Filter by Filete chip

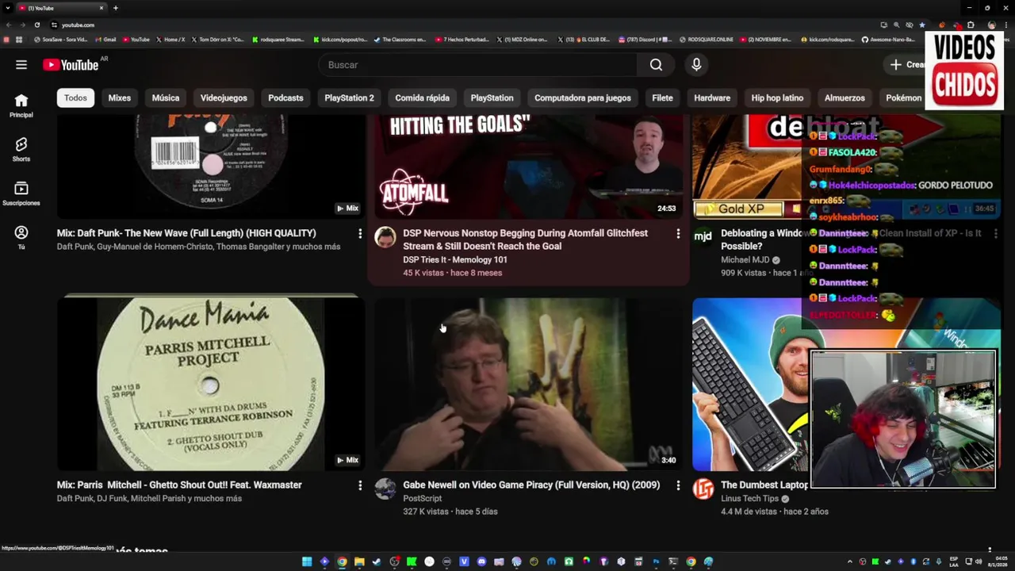point(662,98)
